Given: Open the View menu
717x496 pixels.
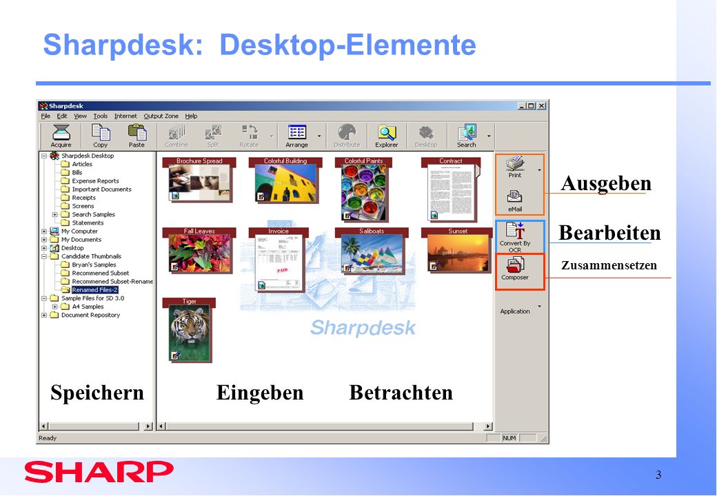Looking at the screenshot, I should tap(80, 116).
